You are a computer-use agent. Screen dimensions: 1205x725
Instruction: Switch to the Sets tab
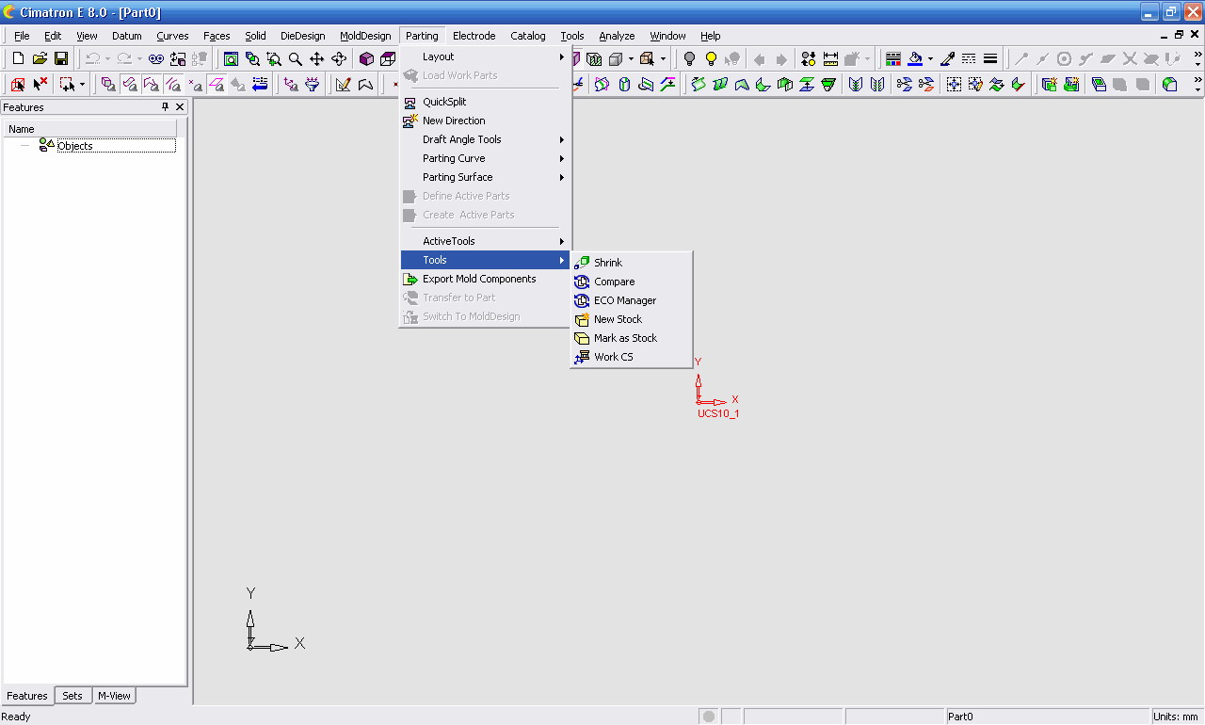(72, 696)
